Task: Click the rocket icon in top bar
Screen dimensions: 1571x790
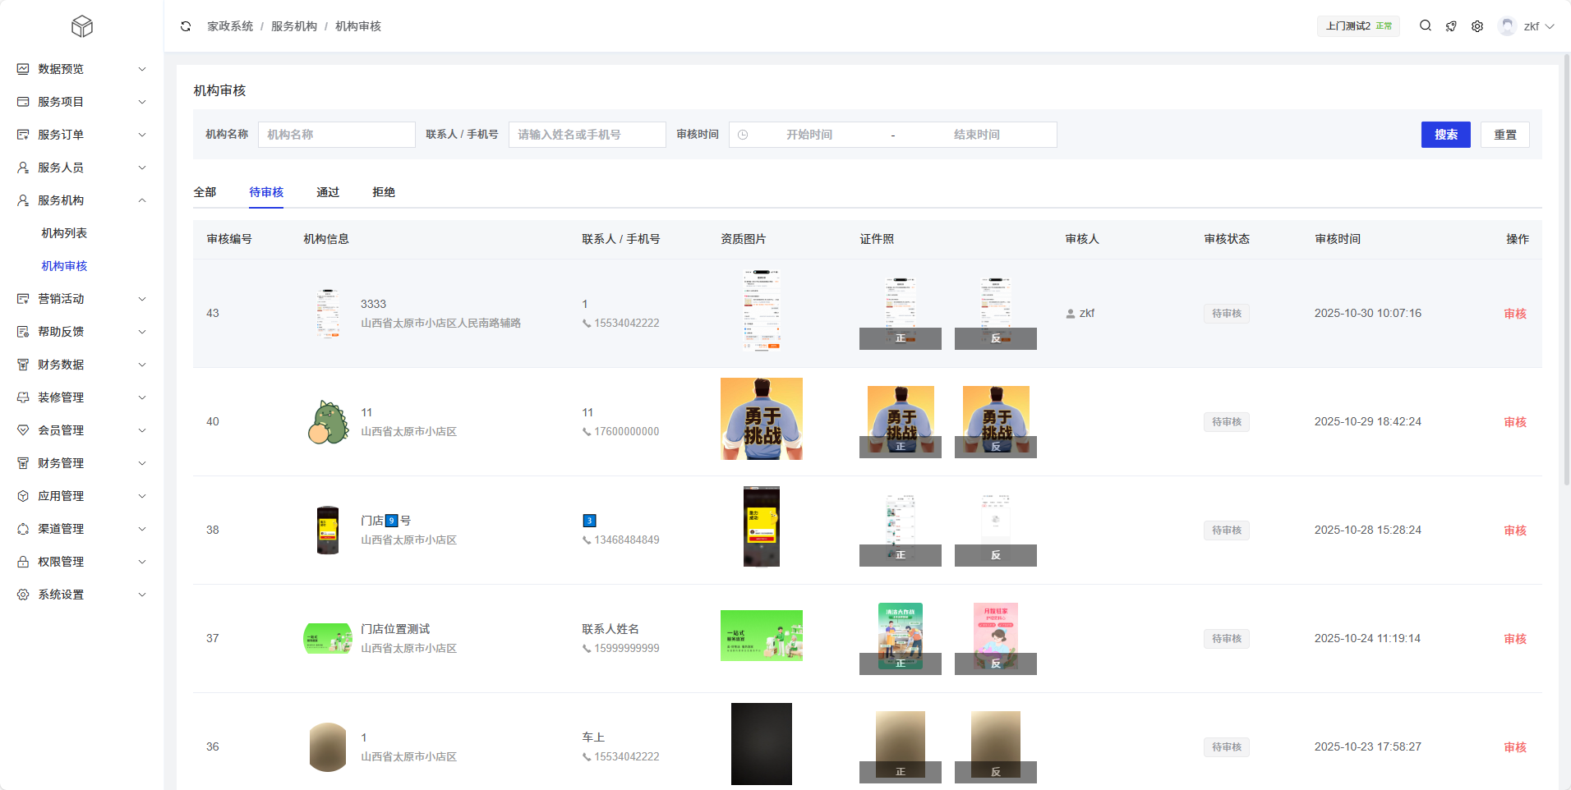Action: 1451,26
